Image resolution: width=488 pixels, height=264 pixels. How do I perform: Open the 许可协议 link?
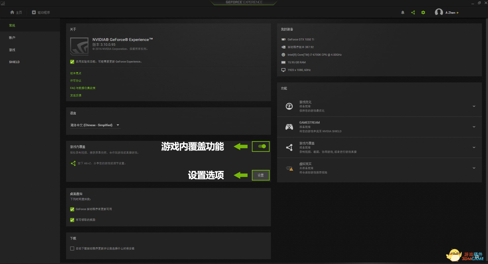[76, 81]
